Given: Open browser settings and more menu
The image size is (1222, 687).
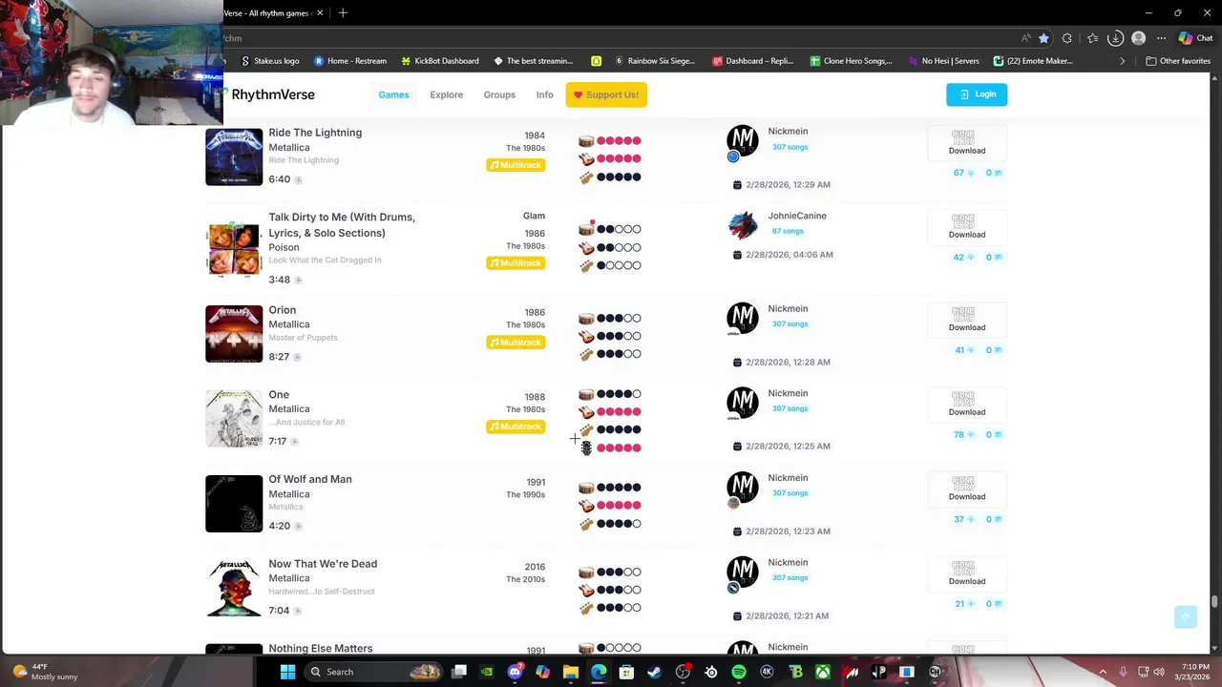Looking at the screenshot, I should 1161,38.
